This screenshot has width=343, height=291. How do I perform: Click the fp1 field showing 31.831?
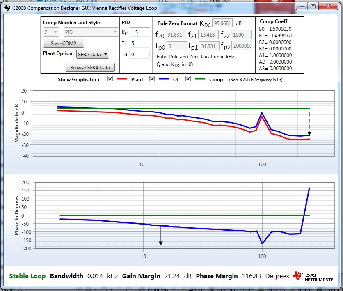209,46
